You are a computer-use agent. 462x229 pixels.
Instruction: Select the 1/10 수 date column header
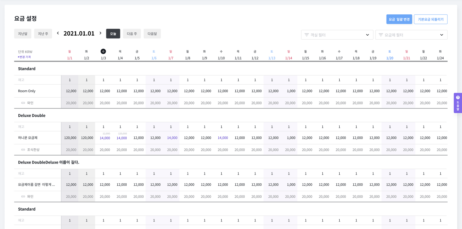coord(221,55)
